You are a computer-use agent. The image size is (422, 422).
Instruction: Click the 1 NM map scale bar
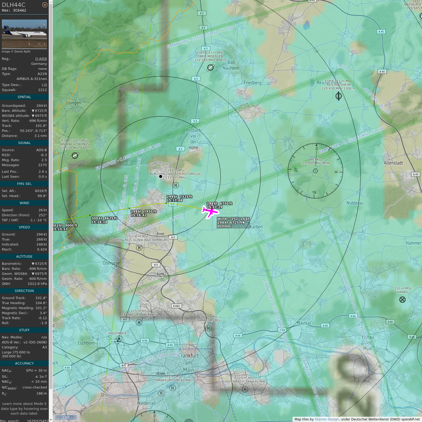[x=66, y=417]
